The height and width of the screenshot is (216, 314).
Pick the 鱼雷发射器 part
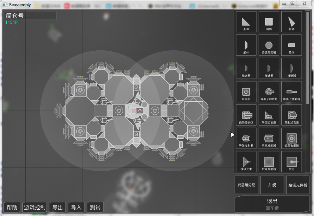[269, 138]
